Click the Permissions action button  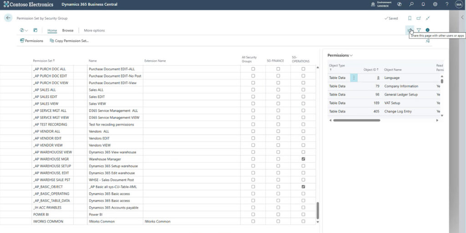pos(31,41)
